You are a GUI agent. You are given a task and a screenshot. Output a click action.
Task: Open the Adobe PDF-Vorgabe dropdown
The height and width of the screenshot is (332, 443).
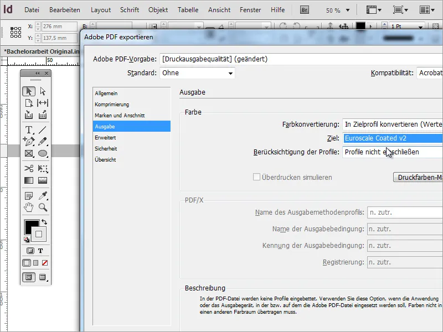pyautogui.click(x=301, y=59)
